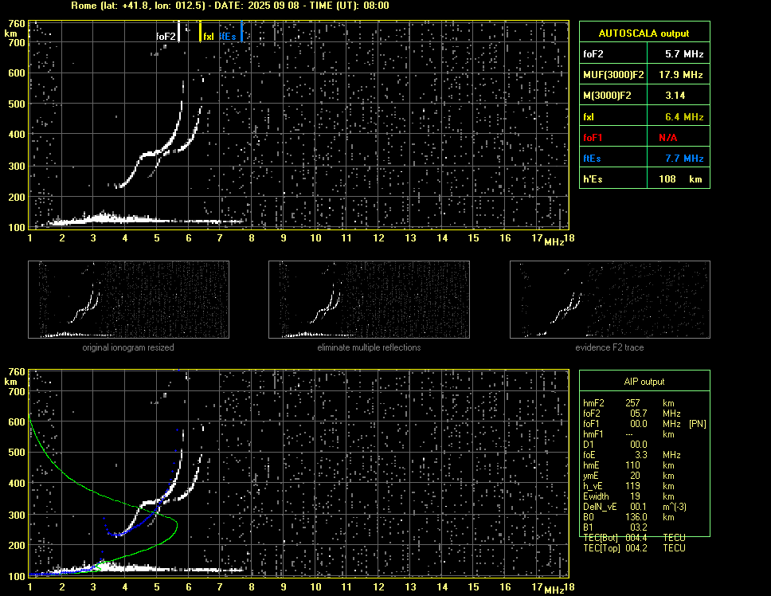Select the M(3000)F2 value 3.14
Screen dimensions: 771x596
(675, 96)
